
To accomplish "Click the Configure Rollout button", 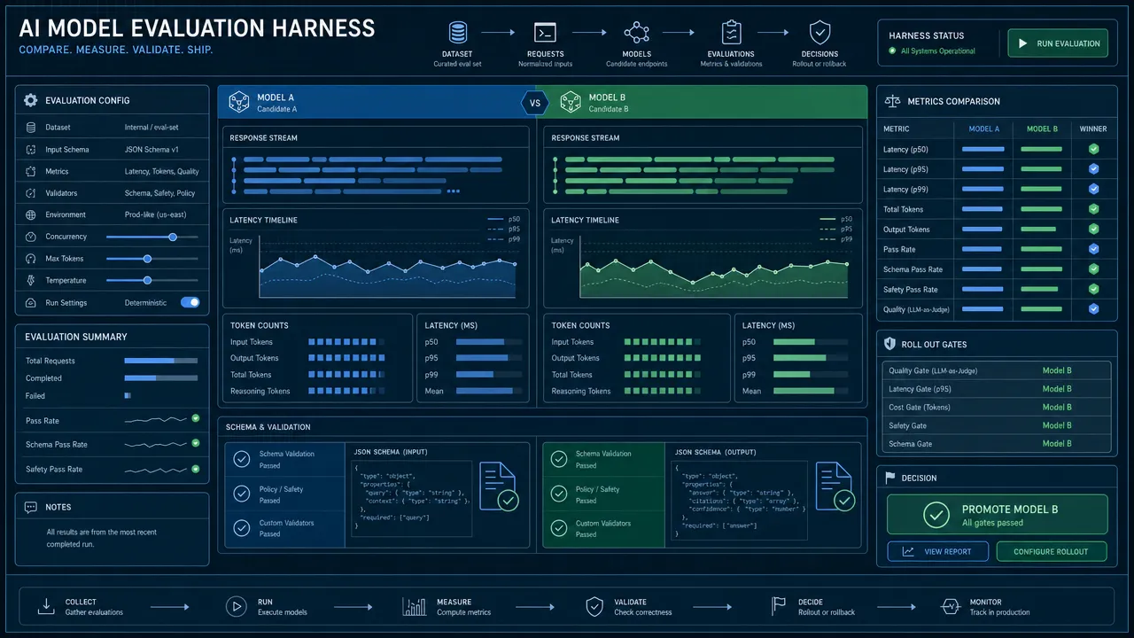I will (1052, 551).
